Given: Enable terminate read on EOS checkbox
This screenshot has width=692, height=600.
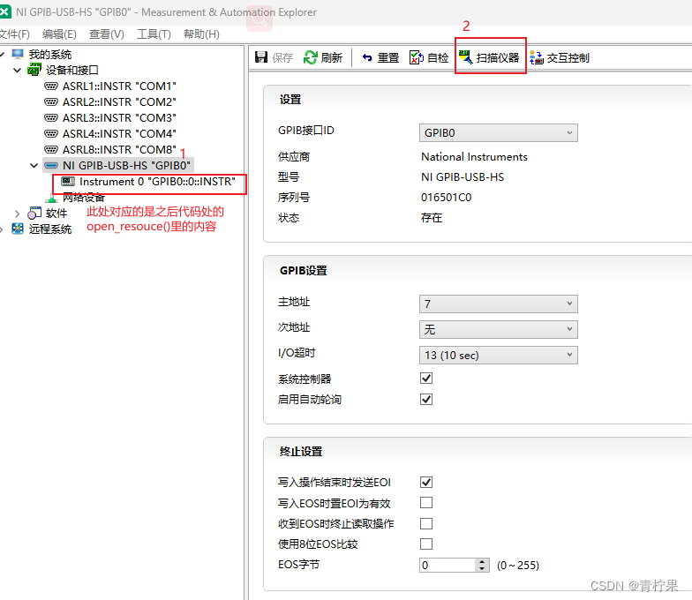Looking at the screenshot, I should pyautogui.click(x=425, y=523).
